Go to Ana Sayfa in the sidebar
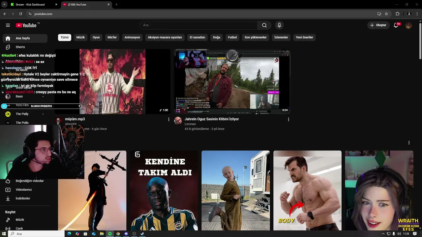422x237 pixels. pos(25,38)
